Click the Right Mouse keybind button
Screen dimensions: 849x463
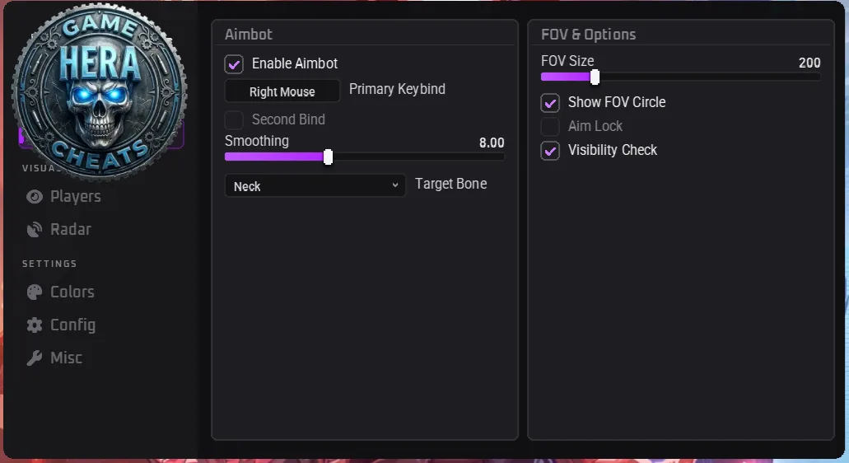[x=282, y=91]
